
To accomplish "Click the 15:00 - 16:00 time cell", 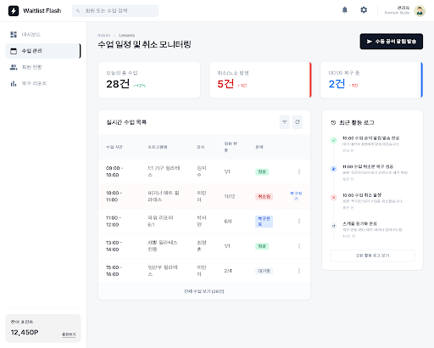I will 114,271.
